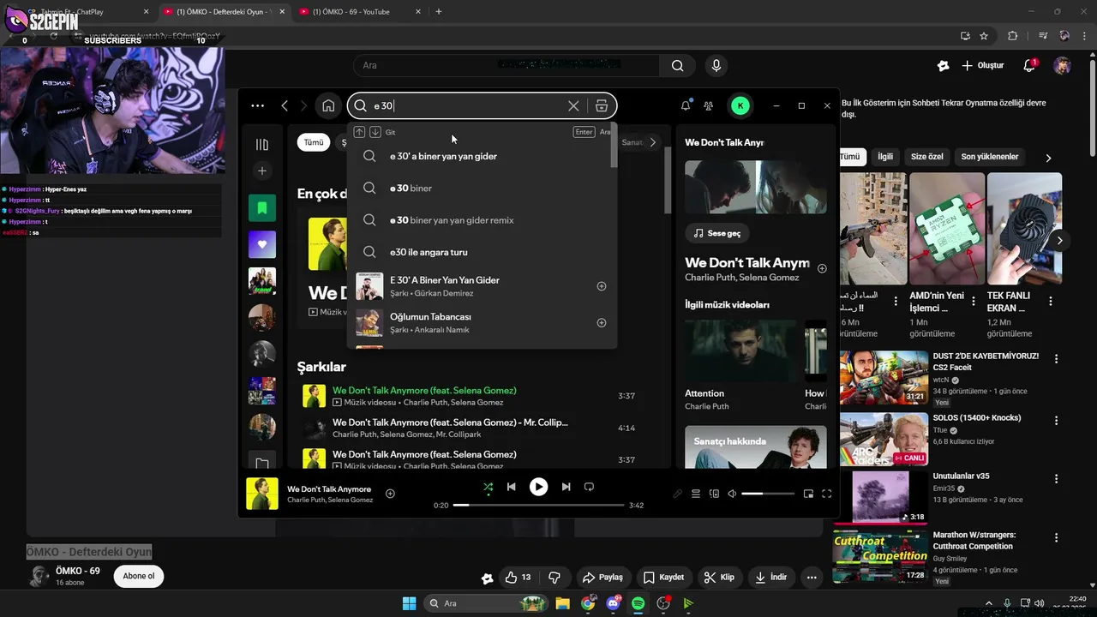Toggle repeat in Spotify player bar
This screenshot has width=1097, height=617.
589,487
